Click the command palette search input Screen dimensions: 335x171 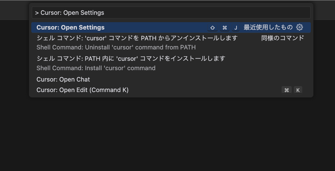pyautogui.click(x=171, y=12)
